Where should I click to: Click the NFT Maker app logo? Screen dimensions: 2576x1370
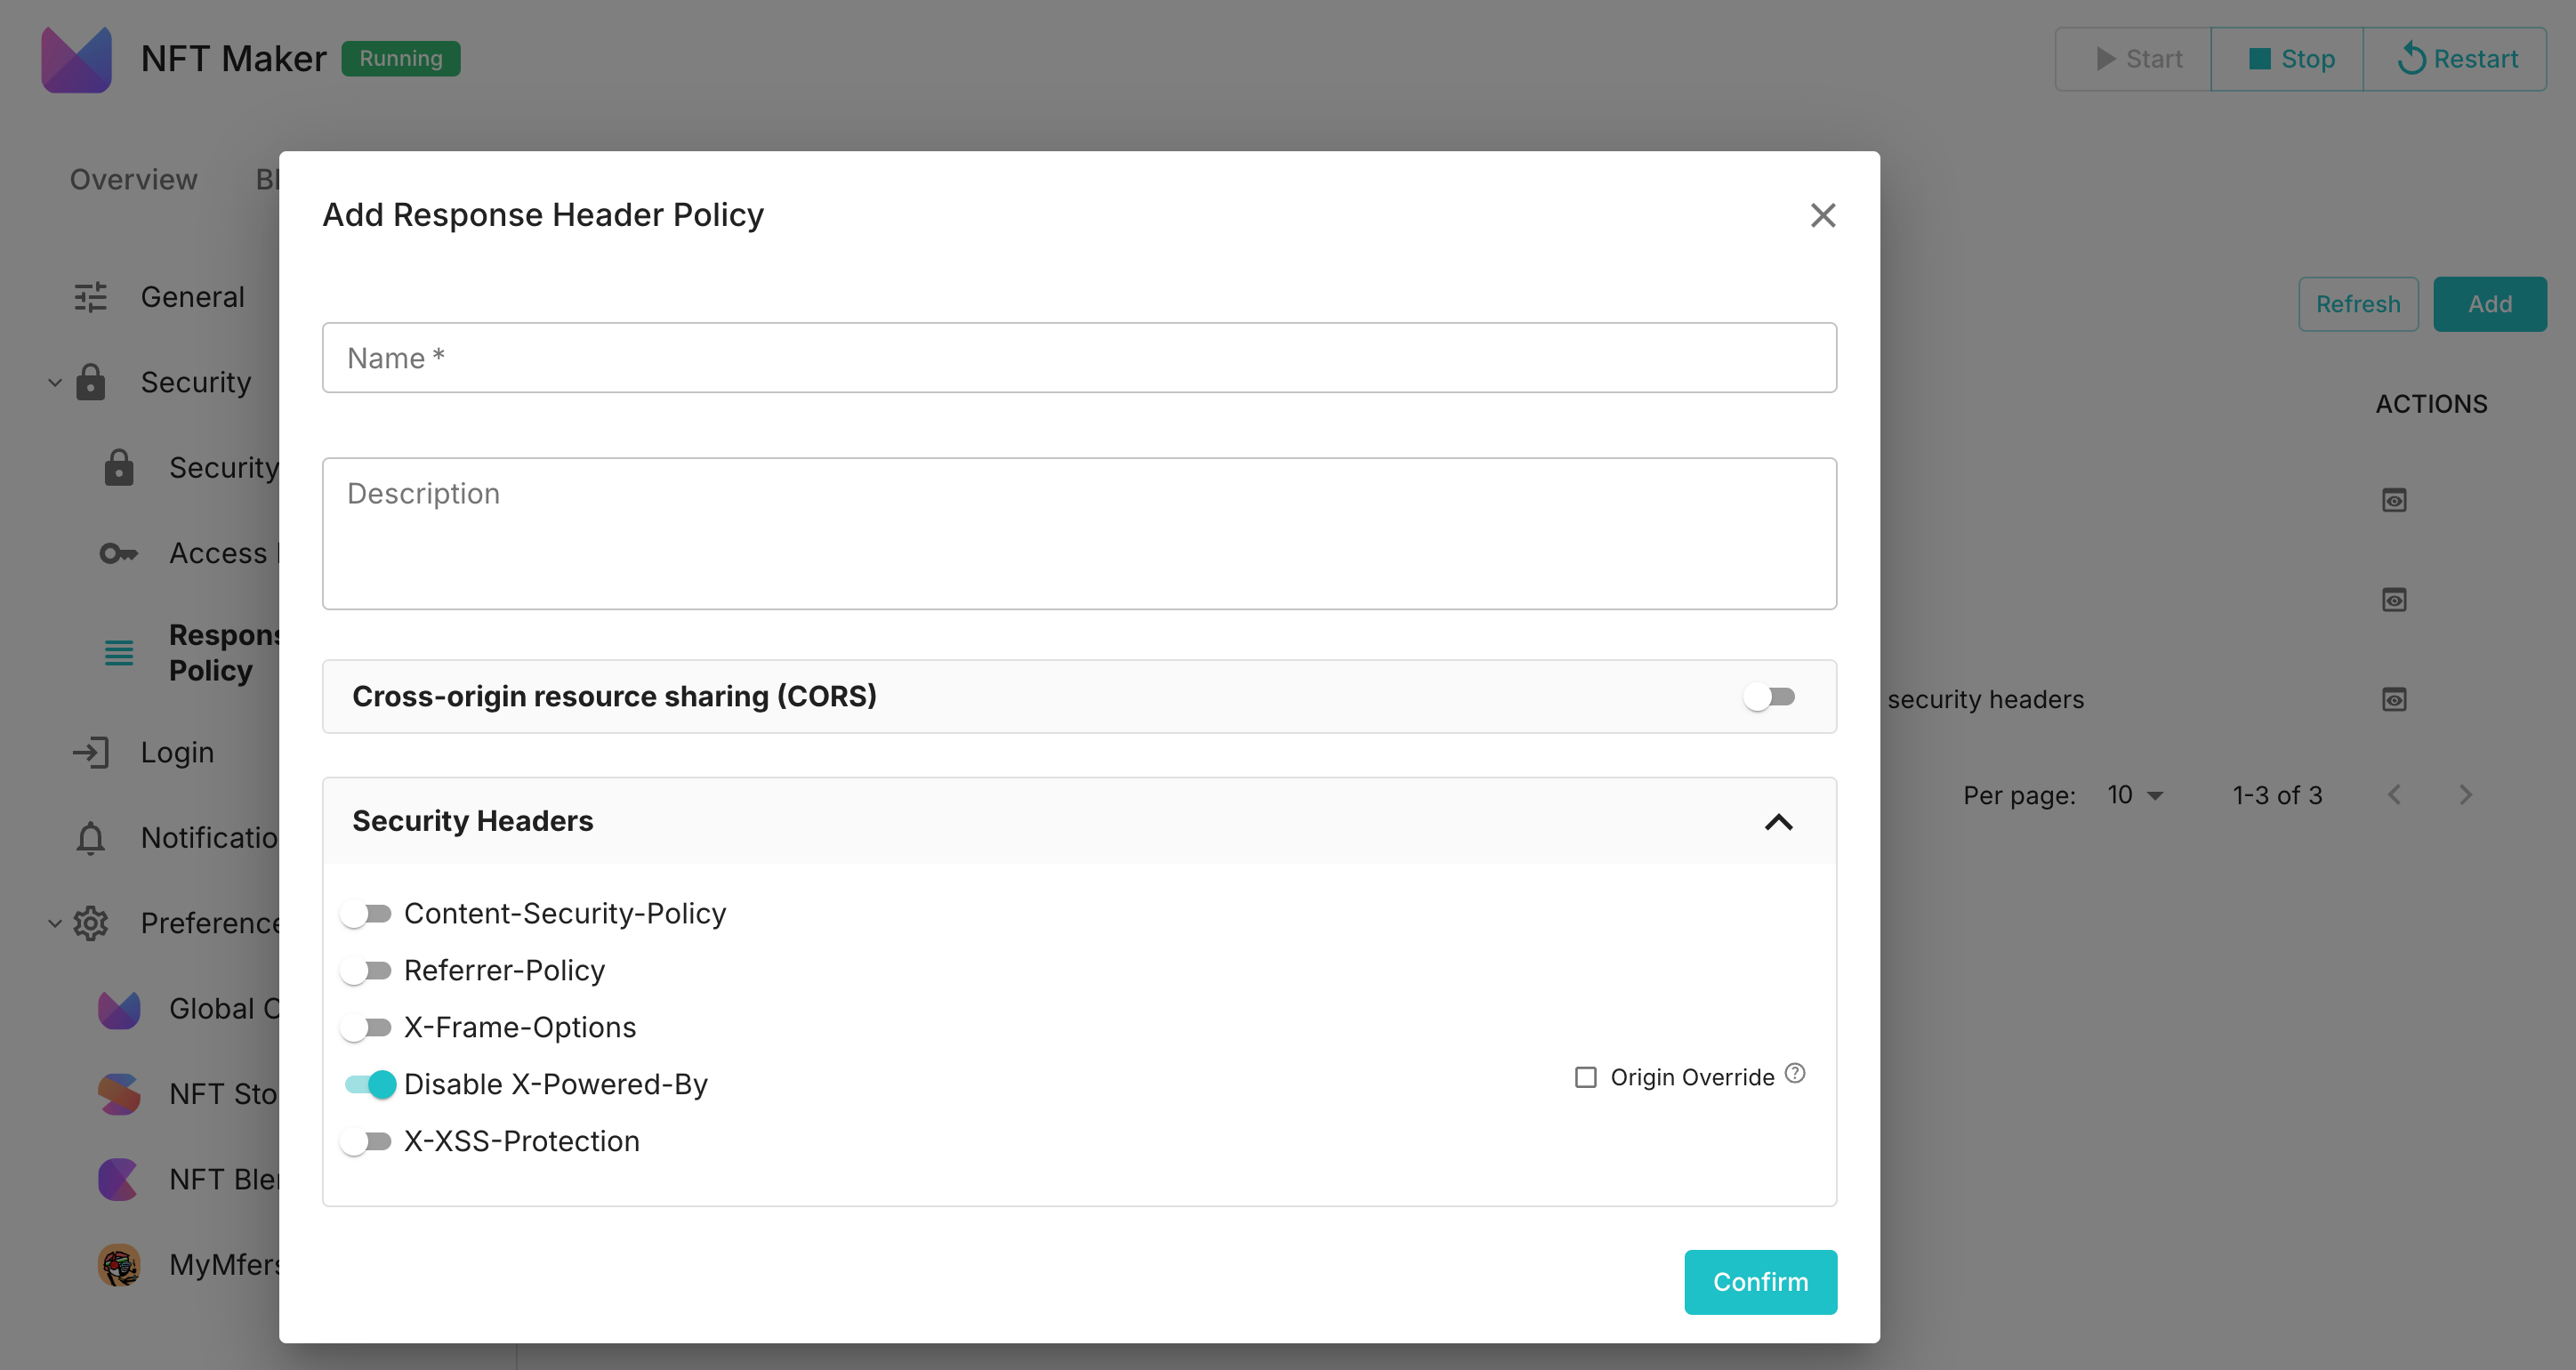(76, 59)
